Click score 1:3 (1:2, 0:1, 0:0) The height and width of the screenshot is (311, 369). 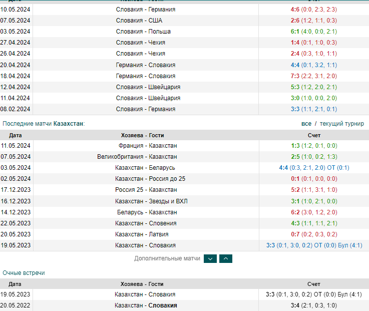coord(314,146)
